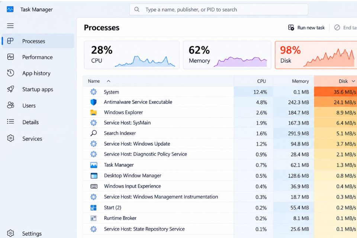Screen dimensions: 357x238
Task: Click the 184.7 MB memory value
Action: 299,113
